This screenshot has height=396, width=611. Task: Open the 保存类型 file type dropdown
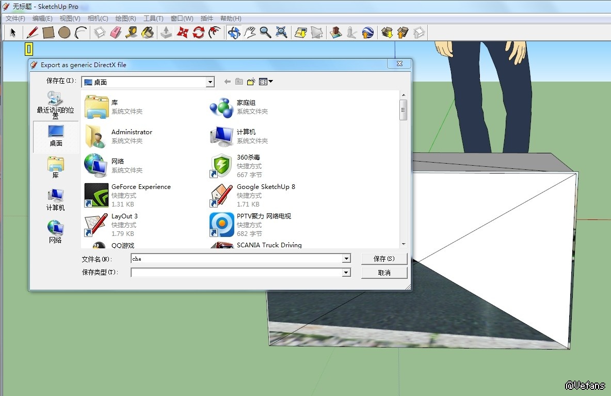pos(346,273)
